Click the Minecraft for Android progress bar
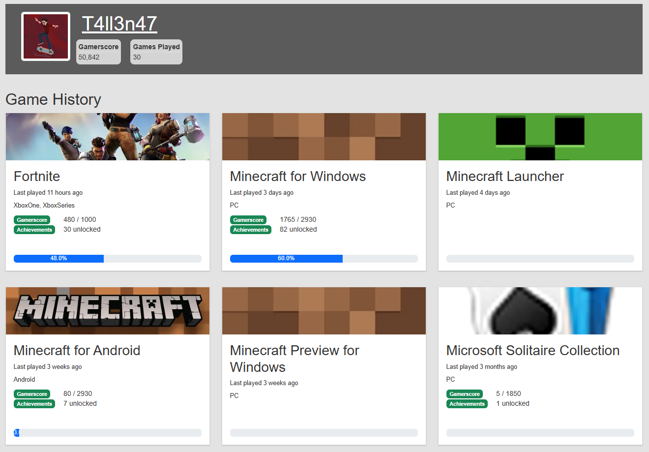 (x=108, y=433)
